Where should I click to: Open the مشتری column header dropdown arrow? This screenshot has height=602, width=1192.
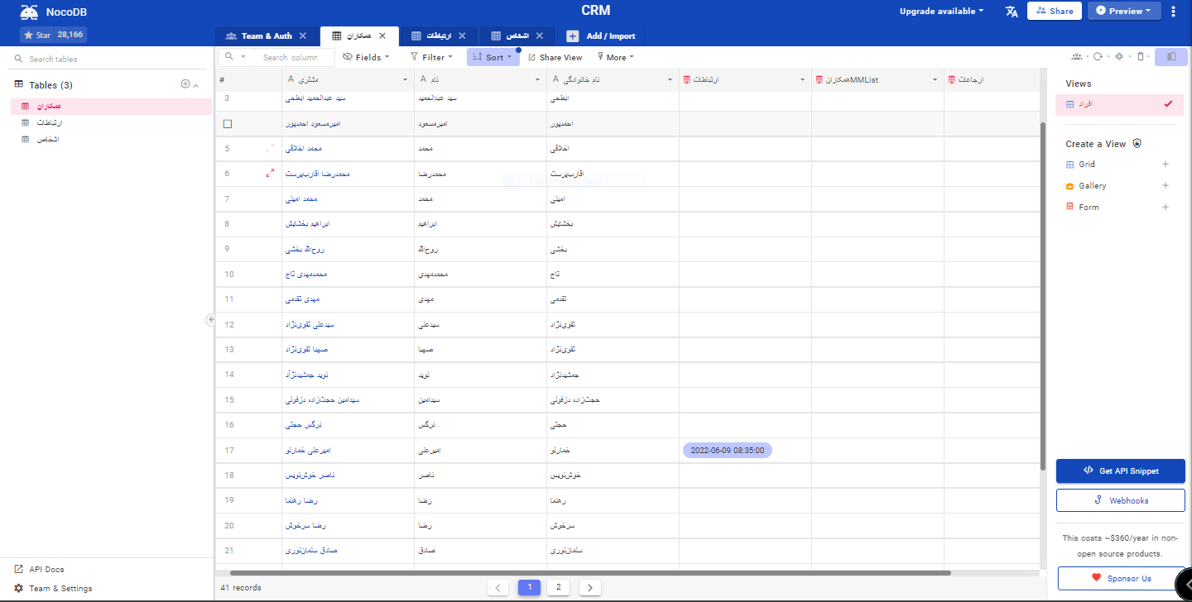pos(405,79)
